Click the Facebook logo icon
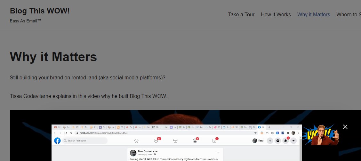Screen dimensions: 361x161 57,141
